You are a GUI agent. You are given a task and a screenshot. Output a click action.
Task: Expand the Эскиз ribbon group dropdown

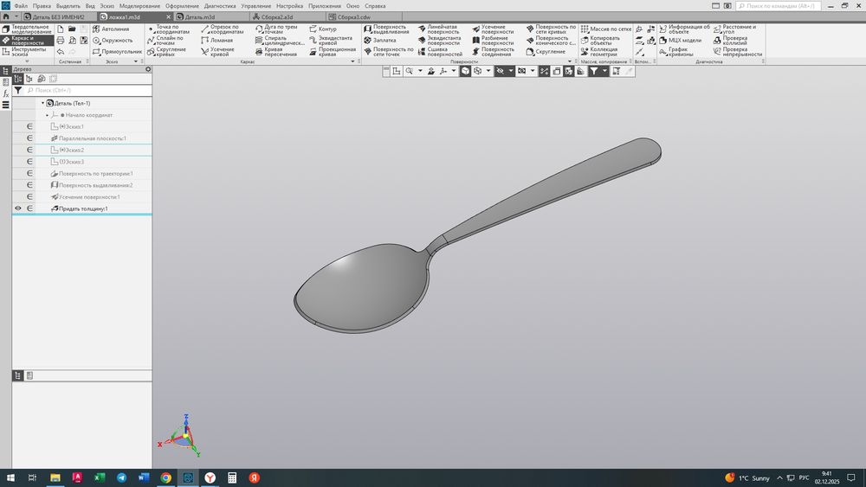pyautogui.click(x=135, y=61)
